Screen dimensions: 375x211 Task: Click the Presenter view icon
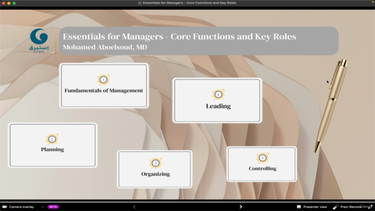(x=299, y=207)
